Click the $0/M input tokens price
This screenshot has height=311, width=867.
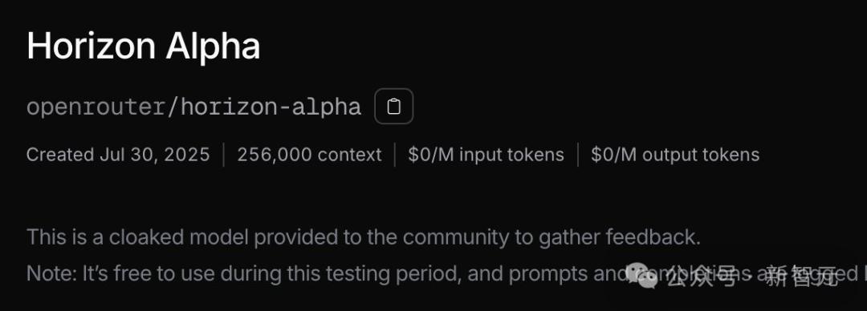point(486,155)
